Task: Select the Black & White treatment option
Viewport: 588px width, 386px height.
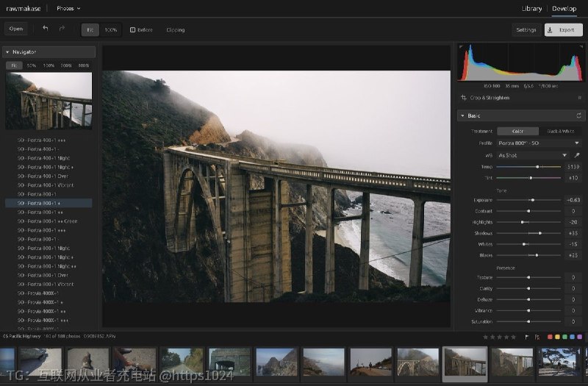Action: click(560, 132)
